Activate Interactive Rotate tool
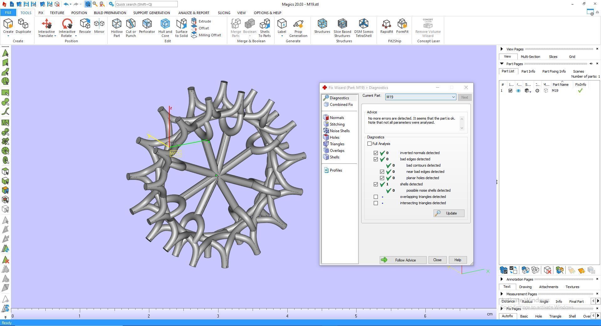 click(x=67, y=28)
